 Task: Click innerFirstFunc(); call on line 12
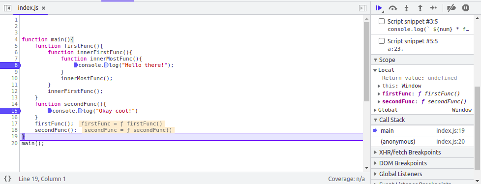point(75,91)
